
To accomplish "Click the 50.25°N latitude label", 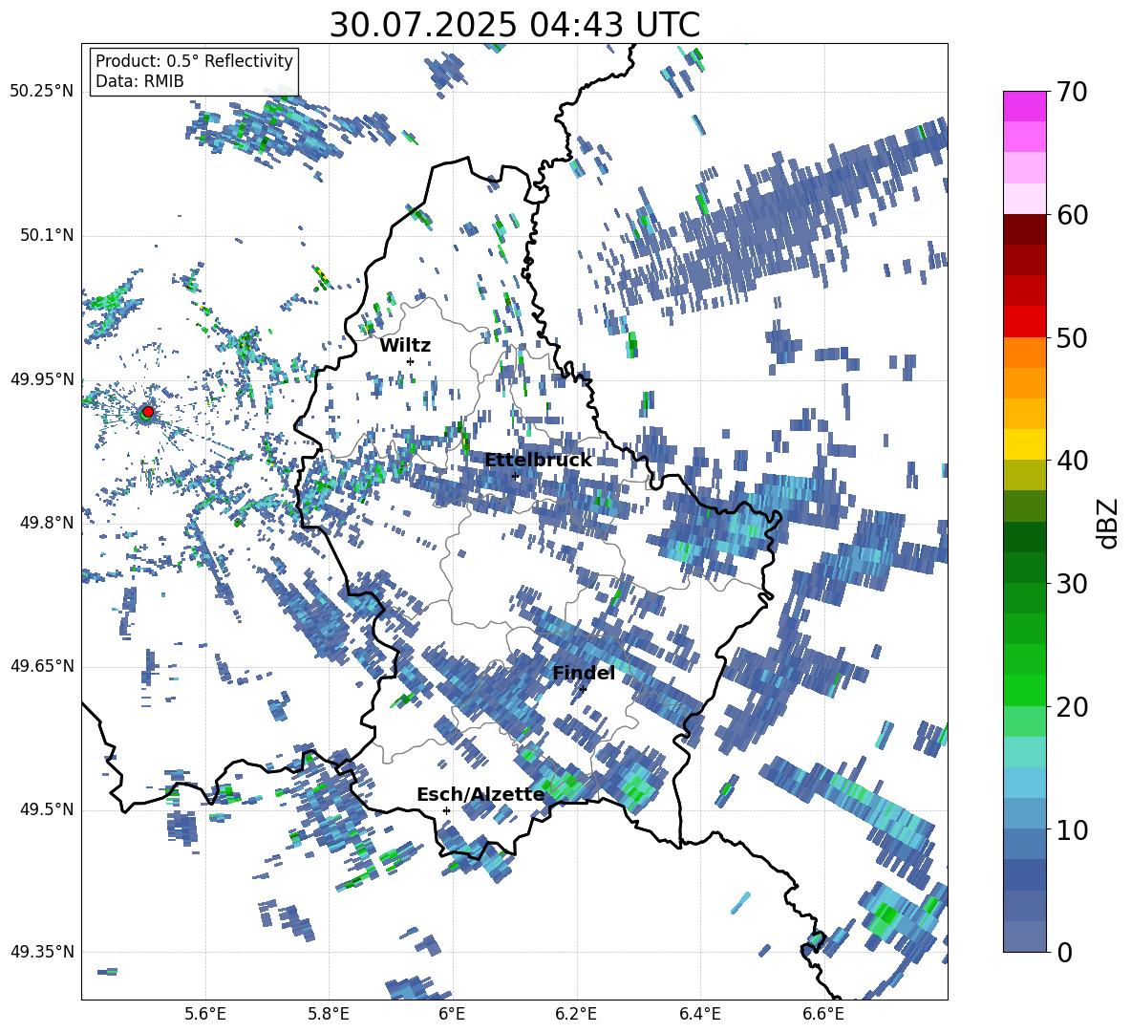I will click(x=42, y=92).
